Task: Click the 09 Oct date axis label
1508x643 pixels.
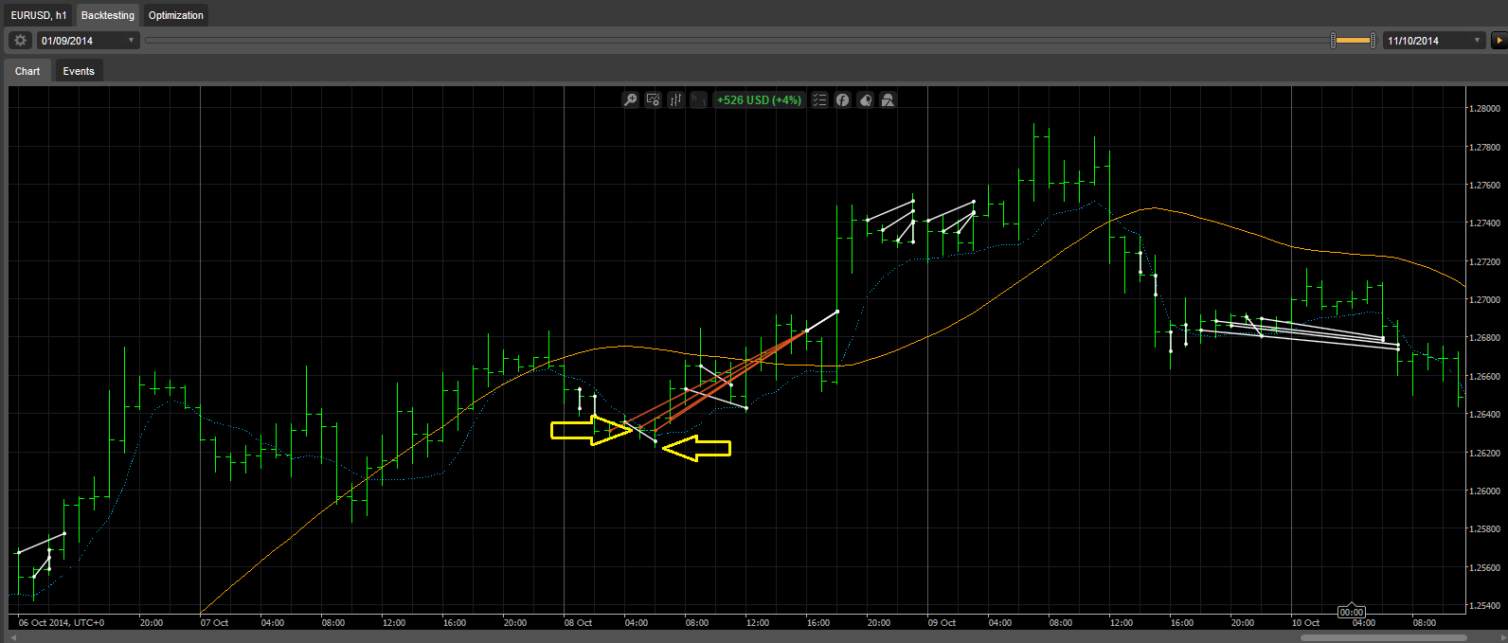Action: pyautogui.click(x=942, y=623)
